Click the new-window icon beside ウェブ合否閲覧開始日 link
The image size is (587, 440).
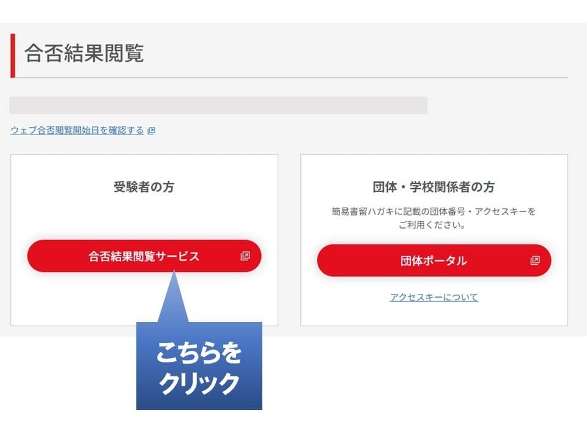click(151, 131)
